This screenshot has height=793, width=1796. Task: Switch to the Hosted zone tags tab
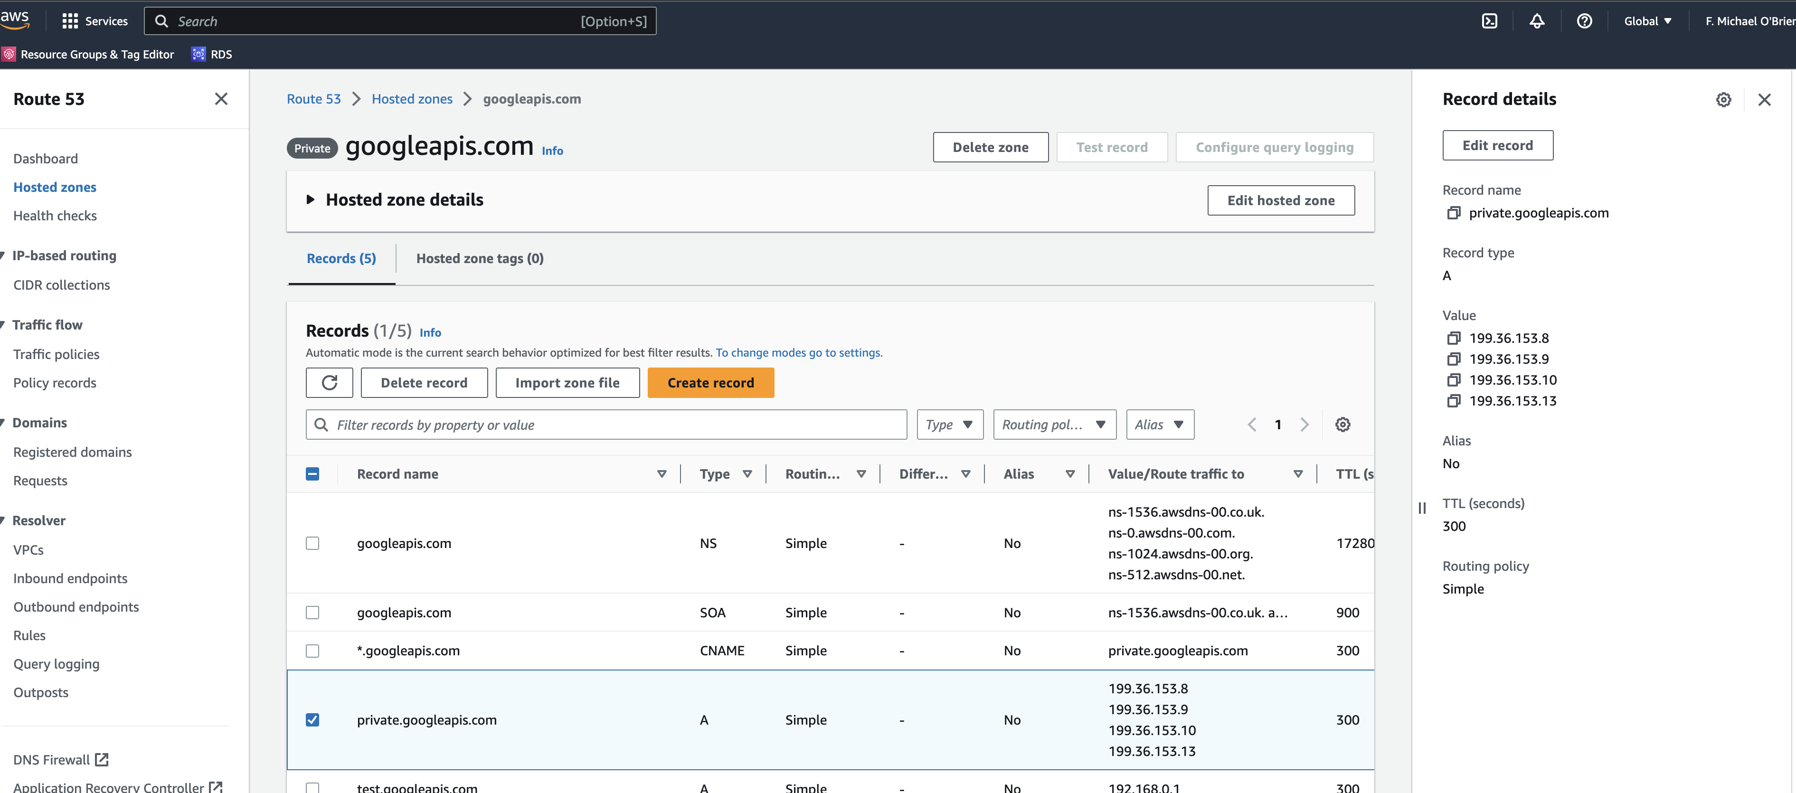click(480, 258)
